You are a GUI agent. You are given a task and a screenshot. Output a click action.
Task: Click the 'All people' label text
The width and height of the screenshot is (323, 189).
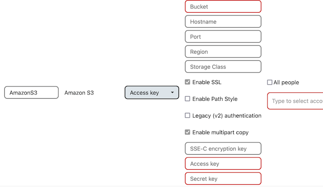[x=286, y=82]
